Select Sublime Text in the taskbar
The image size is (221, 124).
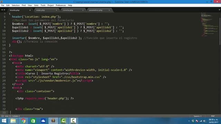click(x=53, y=121)
